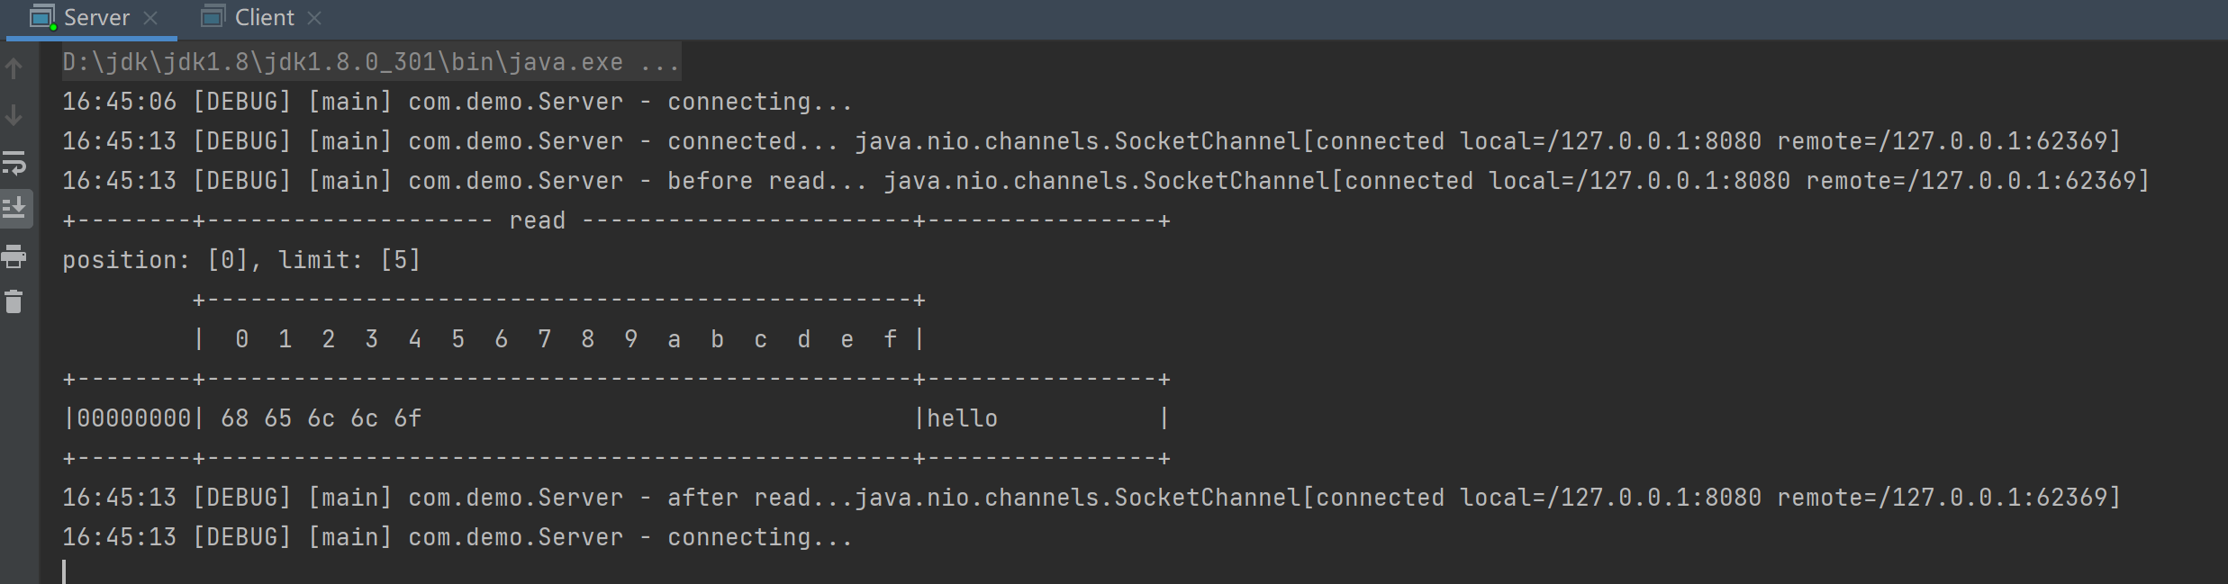Print the console output
Viewport: 2228px width, 584px height.
click(14, 257)
